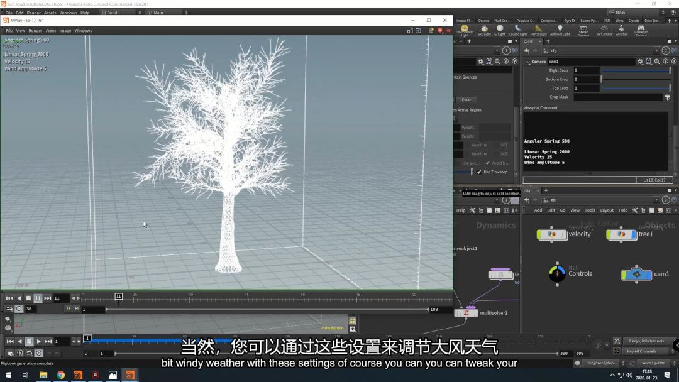The width and height of the screenshot is (679, 382).
Task: Jump to first frame in MPlay
Action: [x=9, y=298]
